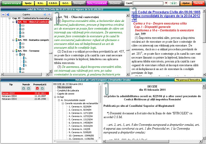Sort Număr column descending
Image resolution: width=206 pixels, height=144 pixels.
click(x=24, y=88)
